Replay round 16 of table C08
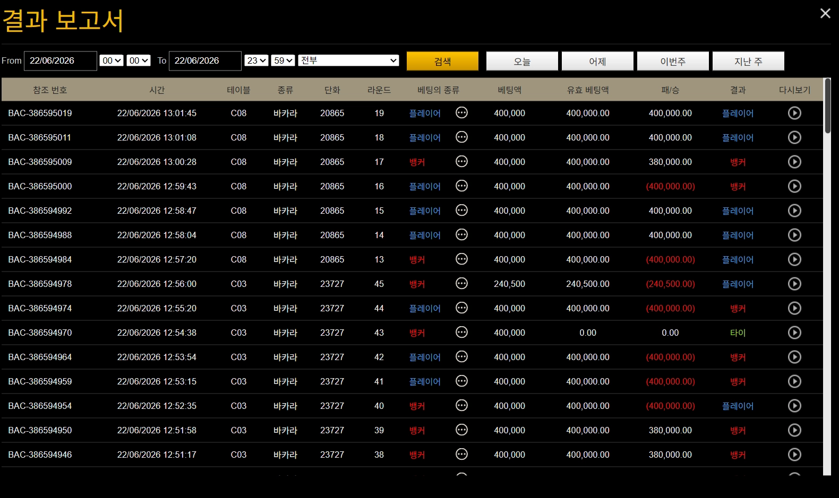Viewport: 839px width, 498px height. pyautogui.click(x=794, y=186)
